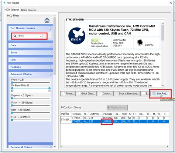Viewport: 175px width, 153px height.
Task: Switch to the Board Selector tab
Action: click(x=29, y=10)
